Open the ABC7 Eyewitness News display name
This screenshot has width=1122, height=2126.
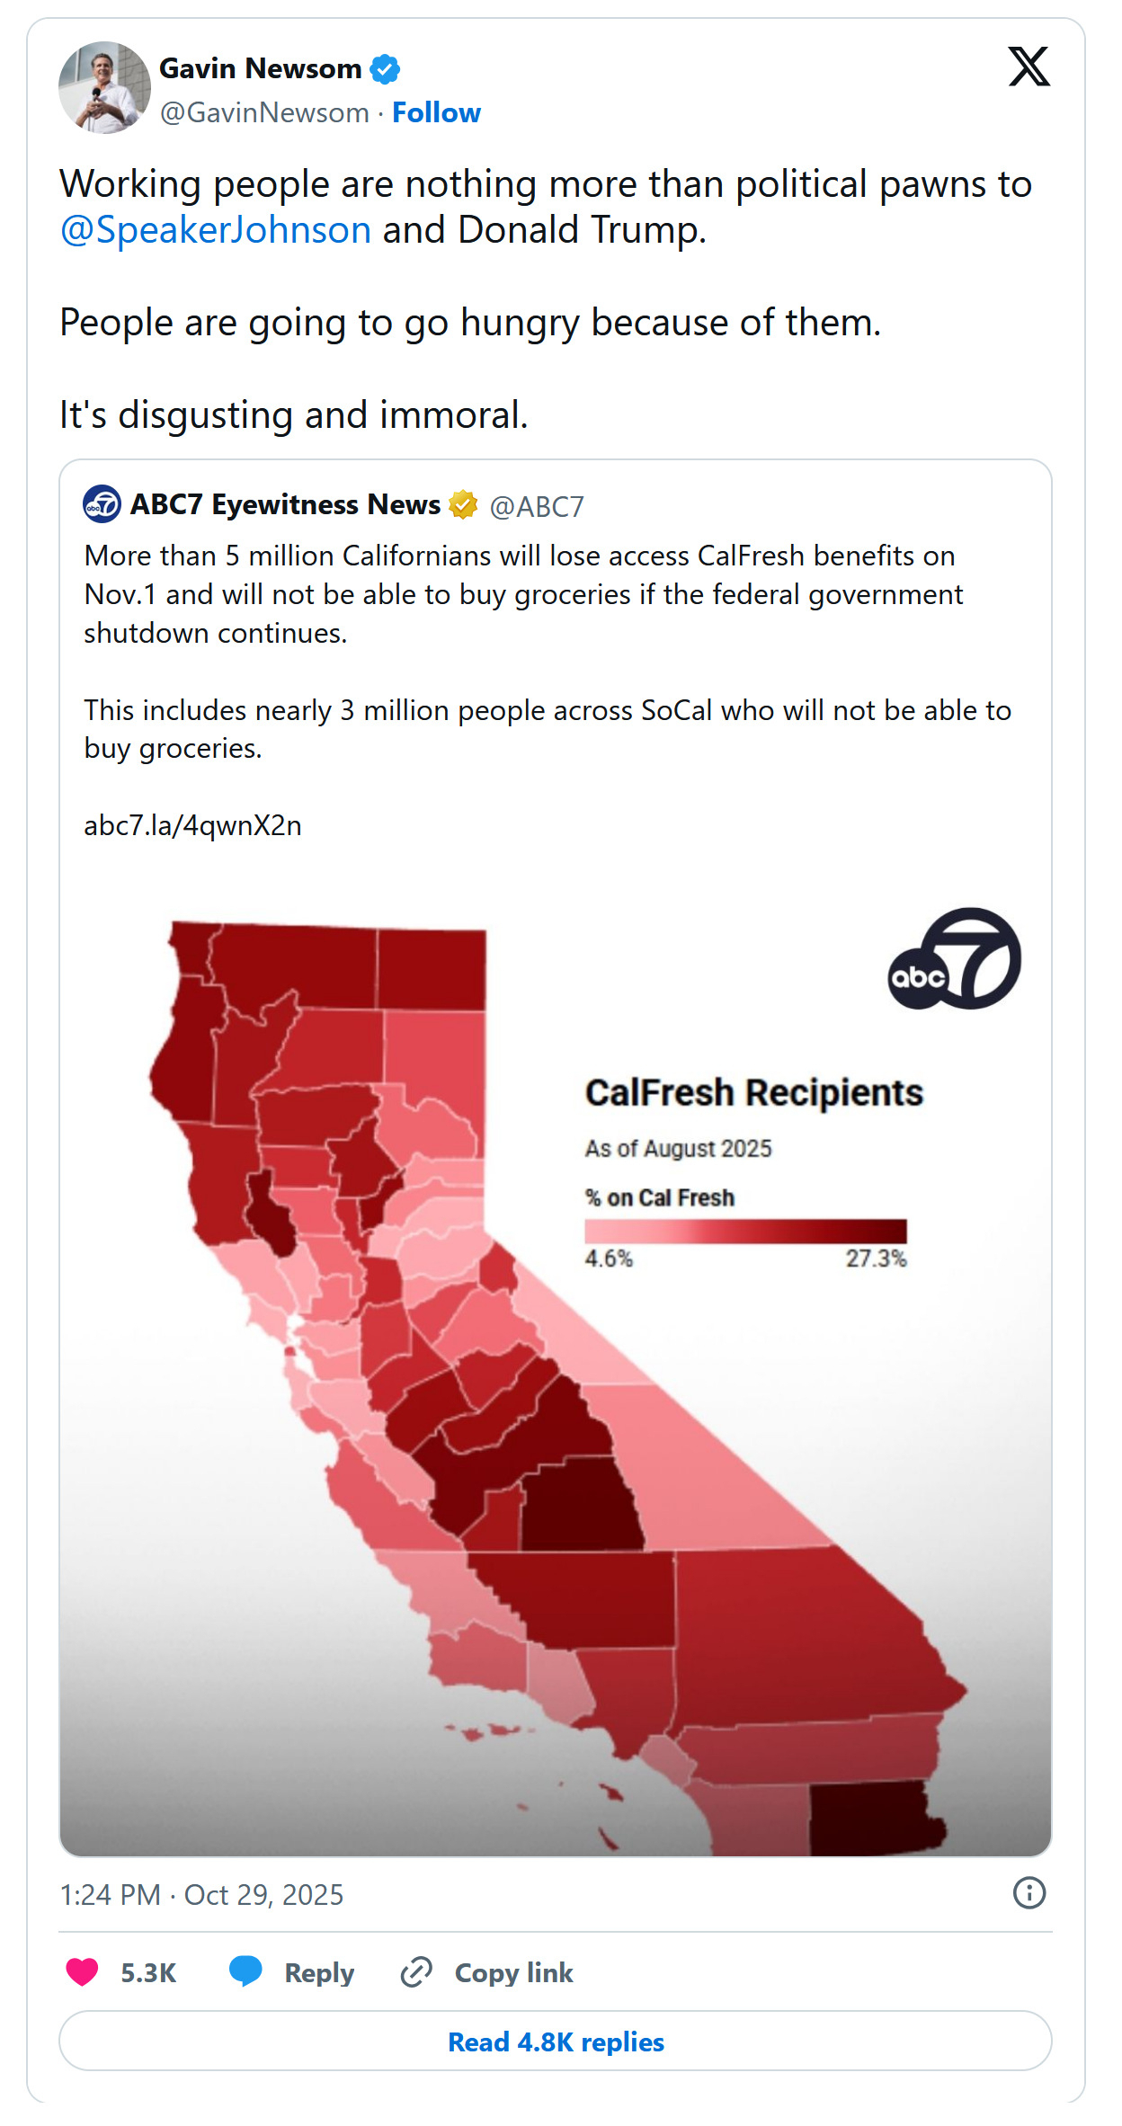285,505
